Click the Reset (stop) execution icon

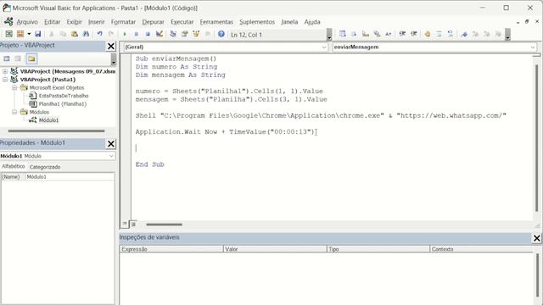[x=148, y=34]
